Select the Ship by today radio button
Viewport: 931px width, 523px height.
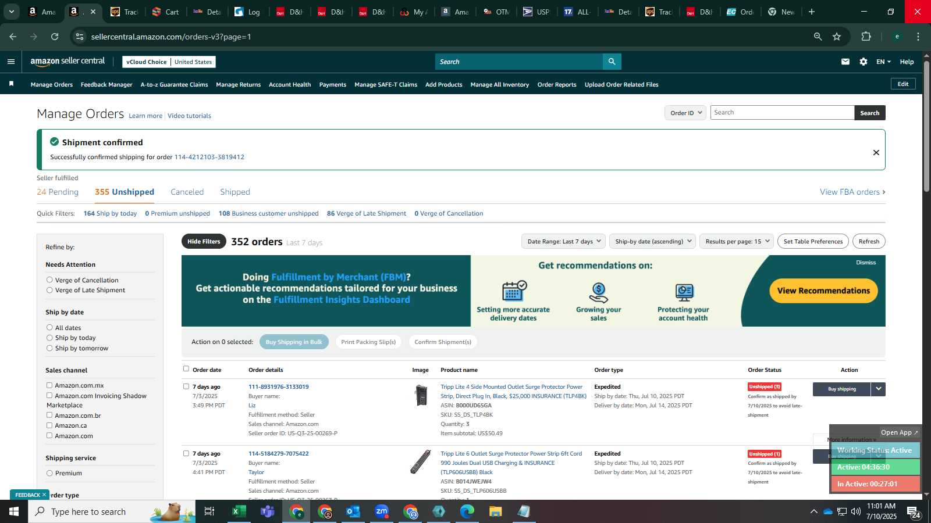pyautogui.click(x=49, y=338)
